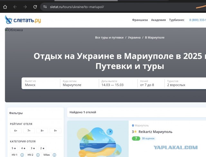
Task: Toggle the 2★ hotel category filter
Action: point(42,148)
